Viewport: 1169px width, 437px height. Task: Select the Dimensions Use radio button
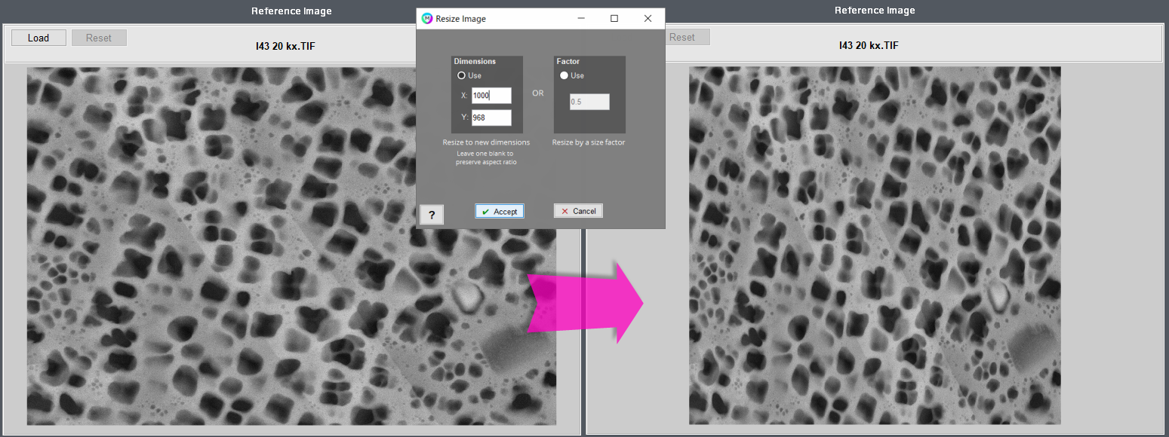[461, 75]
